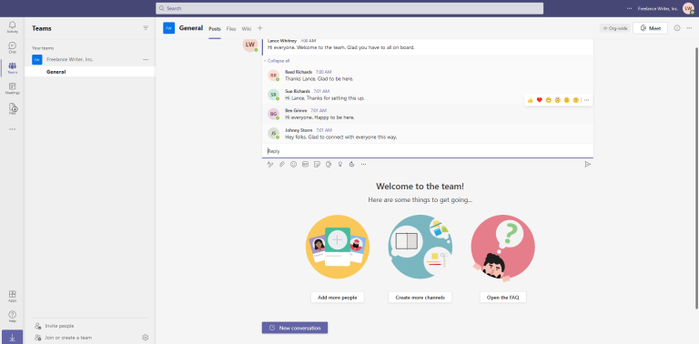The image size is (699, 344).
Task: Open more compose options ellipsis
Action: [364, 164]
